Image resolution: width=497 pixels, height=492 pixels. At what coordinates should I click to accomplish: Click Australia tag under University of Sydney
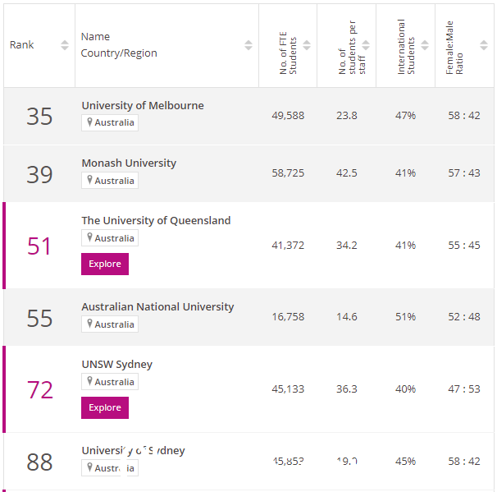tap(110, 468)
